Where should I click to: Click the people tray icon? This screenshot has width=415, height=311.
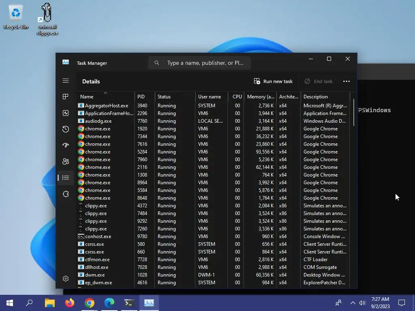pyautogui.click(x=338, y=303)
